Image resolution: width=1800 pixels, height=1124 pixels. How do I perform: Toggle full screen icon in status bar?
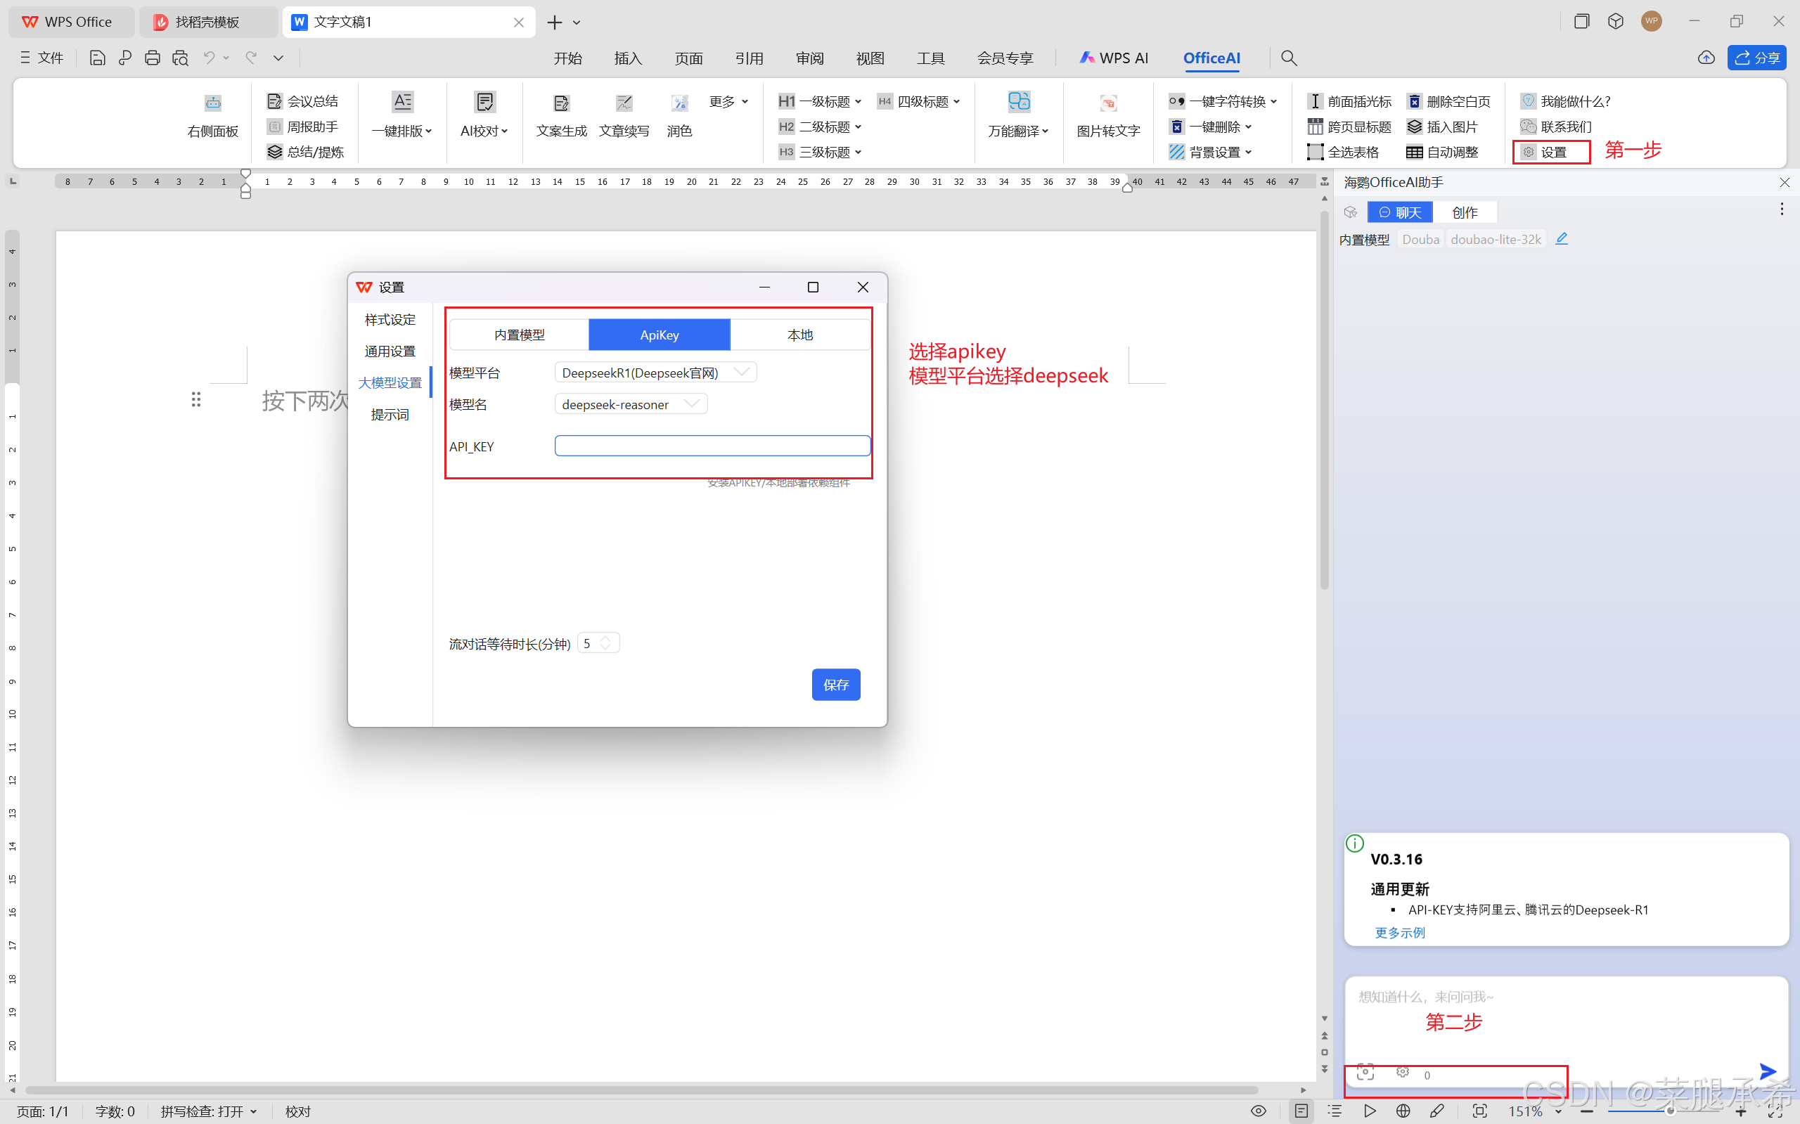click(1775, 1111)
